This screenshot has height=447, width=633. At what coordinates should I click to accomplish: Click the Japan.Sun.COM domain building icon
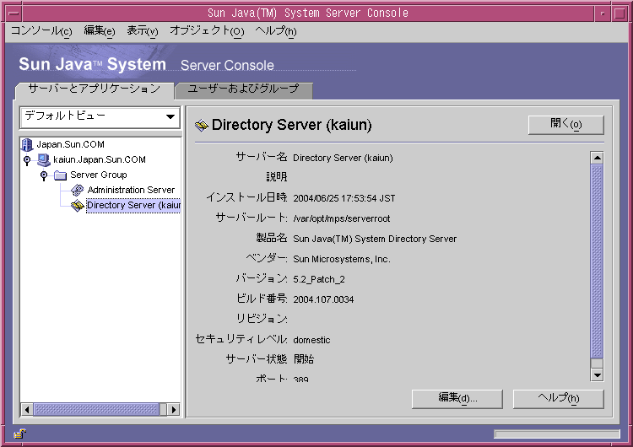[27, 144]
